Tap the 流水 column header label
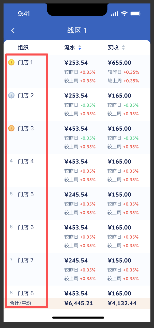Viewport: 154px width, 328px height. click(x=70, y=48)
